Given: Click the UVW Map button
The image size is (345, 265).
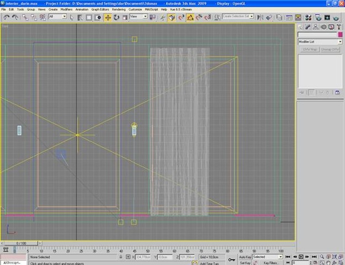Looking at the screenshot, I should pos(310,49).
